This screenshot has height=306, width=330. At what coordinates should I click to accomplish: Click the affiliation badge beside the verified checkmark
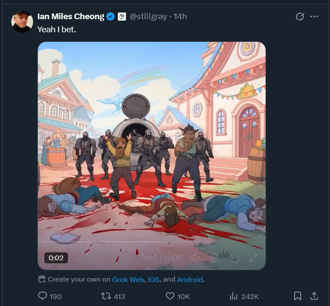[122, 17]
